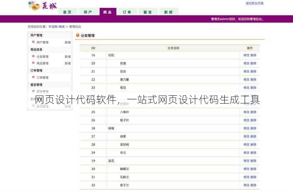This screenshot has width=293, height=193.
Task: Click 修改 for 蝴蝶兰
Action: coord(246,169)
